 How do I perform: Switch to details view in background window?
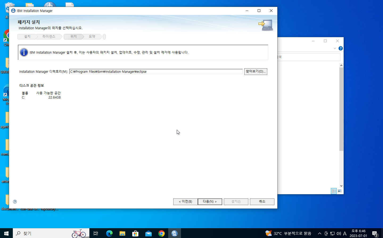pos(334,191)
